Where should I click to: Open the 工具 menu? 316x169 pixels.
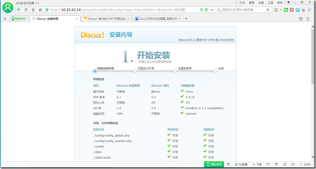coord(270,3)
